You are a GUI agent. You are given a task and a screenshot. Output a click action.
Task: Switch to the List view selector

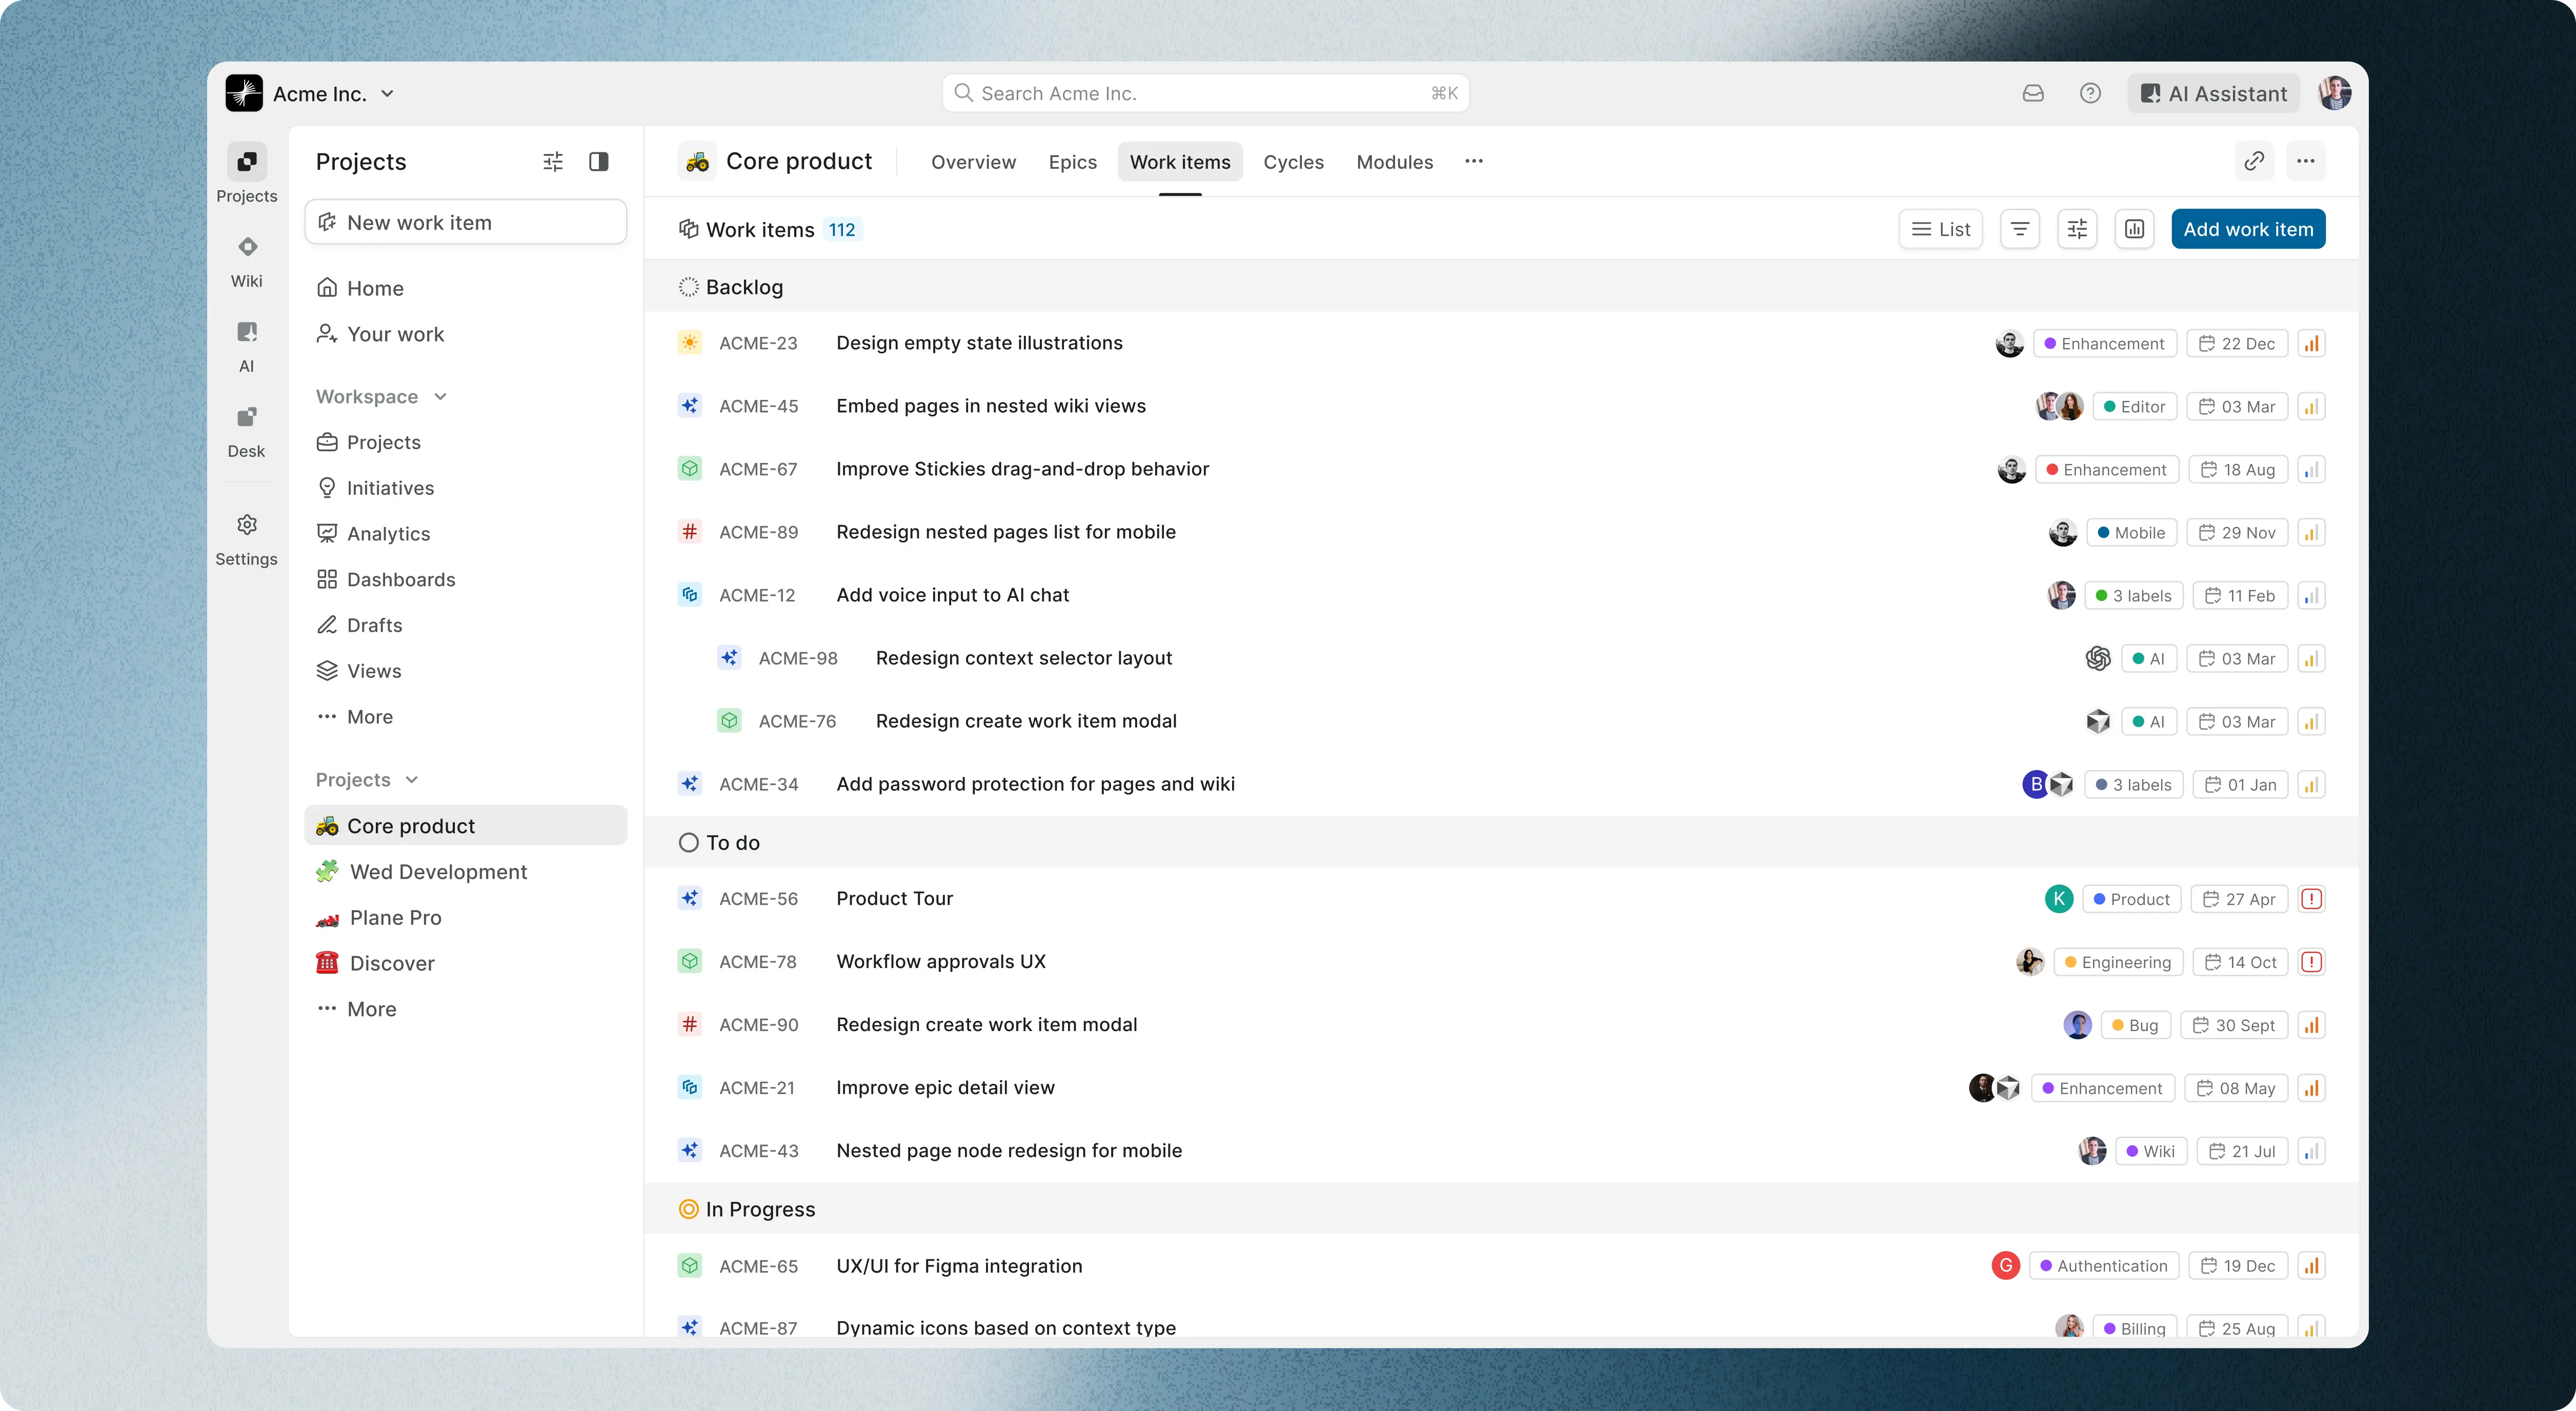coord(1940,228)
